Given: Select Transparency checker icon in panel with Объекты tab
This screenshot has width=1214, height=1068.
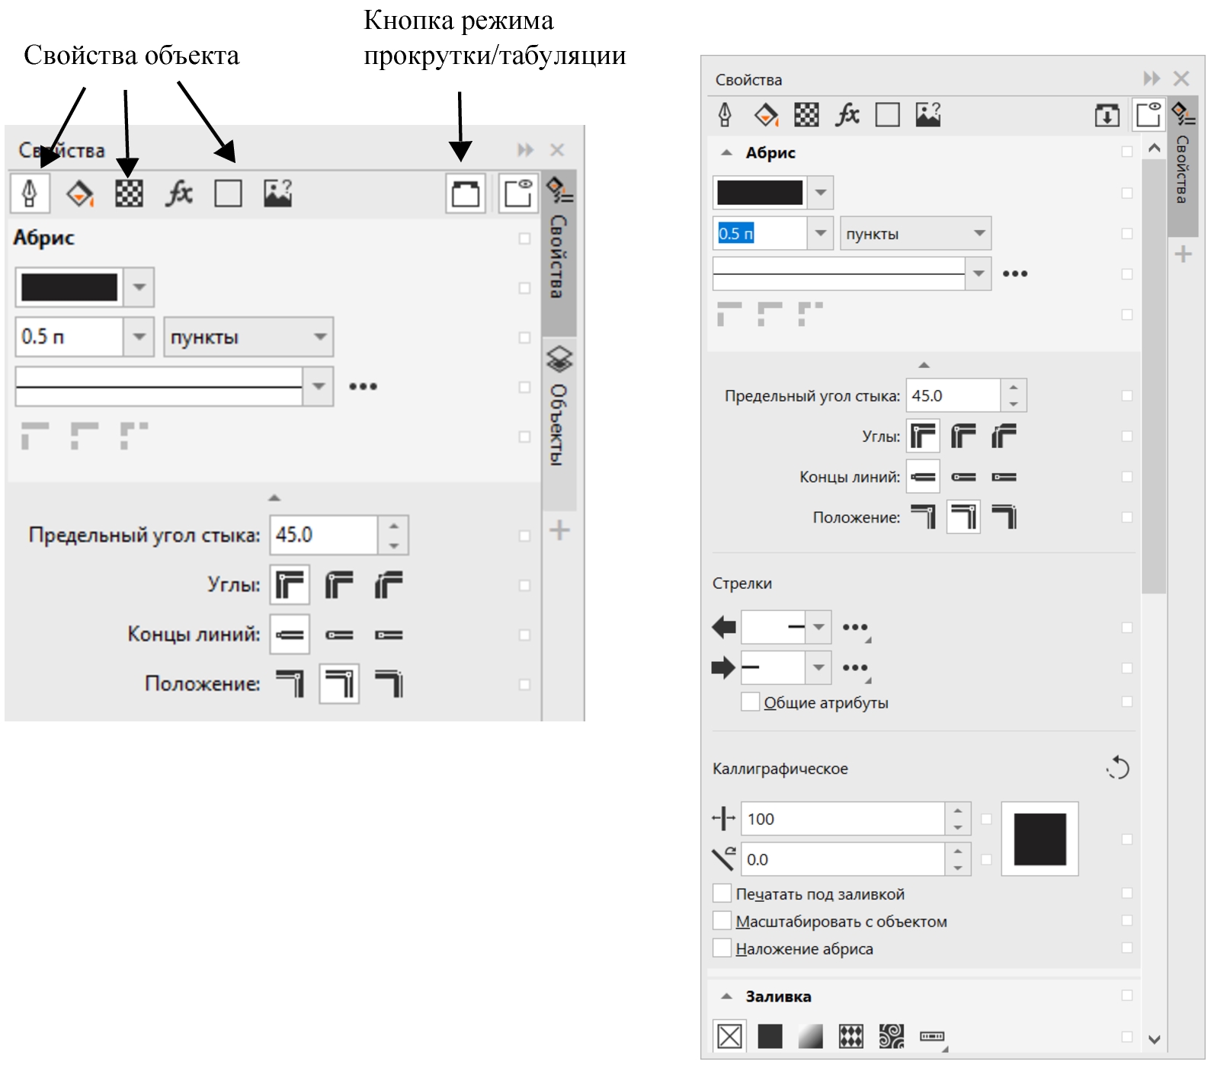Looking at the screenshot, I should click(x=129, y=193).
